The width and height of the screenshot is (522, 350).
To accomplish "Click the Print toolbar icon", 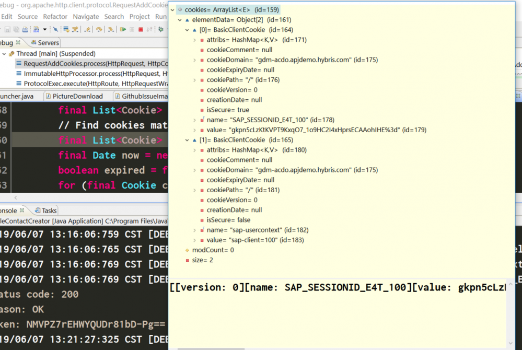I will tap(25, 30).
